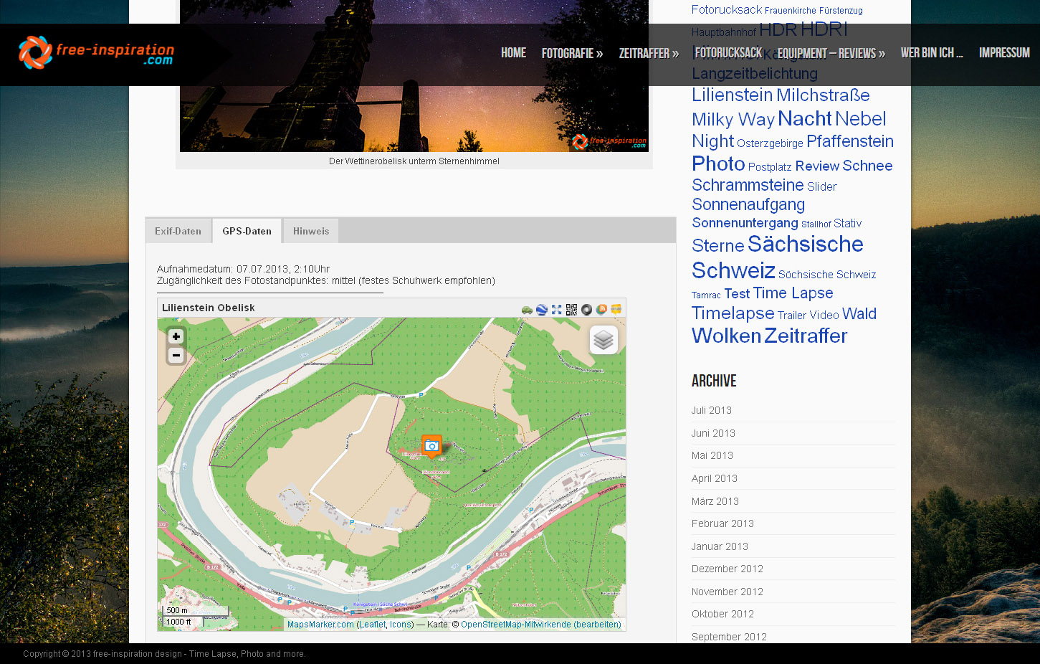This screenshot has width=1040, height=664.
Task: Expand the map layers control
Action: tap(604, 340)
